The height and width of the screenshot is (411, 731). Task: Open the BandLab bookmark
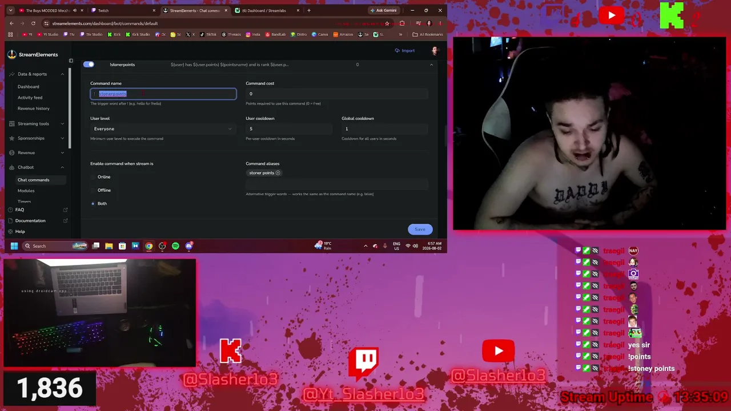coord(275,34)
